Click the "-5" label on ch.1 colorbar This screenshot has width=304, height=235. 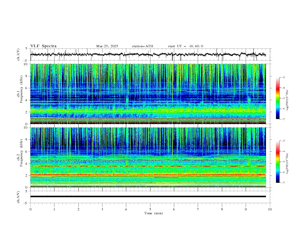tap(283, 98)
